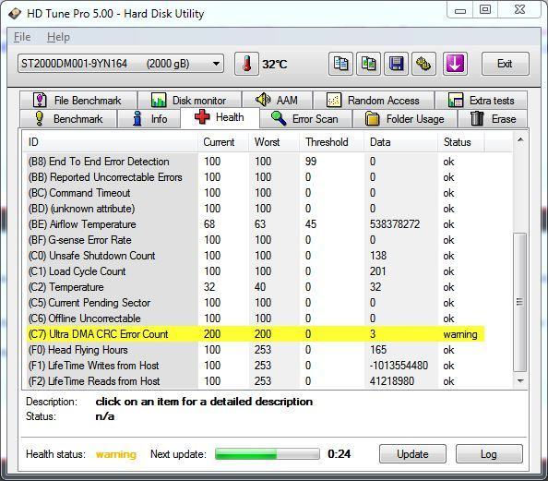The width and height of the screenshot is (548, 481).
Task: Click the 32°C temperature readout
Action: (275, 65)
